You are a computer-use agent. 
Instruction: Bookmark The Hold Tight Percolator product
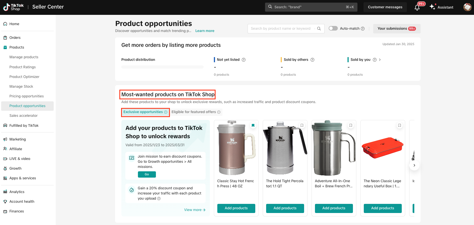[302, 125]
